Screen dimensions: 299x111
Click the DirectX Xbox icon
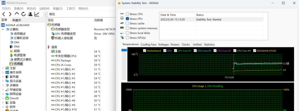pos(7,98)
